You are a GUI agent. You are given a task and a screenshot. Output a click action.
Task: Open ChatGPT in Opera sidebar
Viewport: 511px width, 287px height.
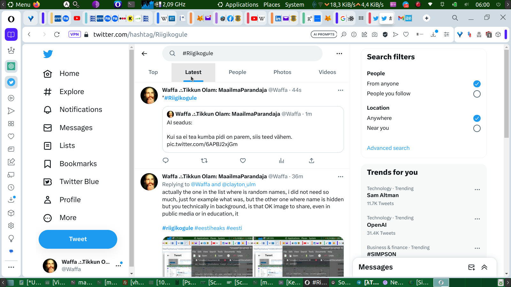(x=11, y=66)
